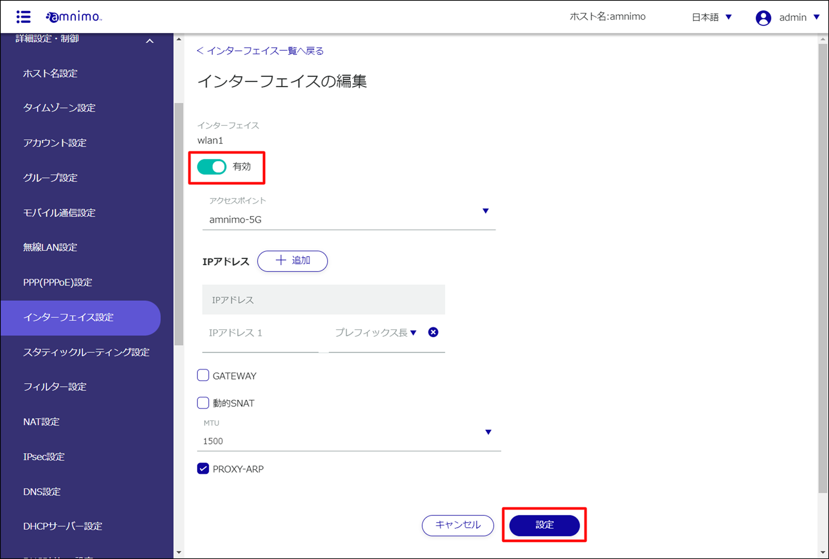Open アカウント設定 menu item
The width and height of the screenshot is (829, 559).
55,143
